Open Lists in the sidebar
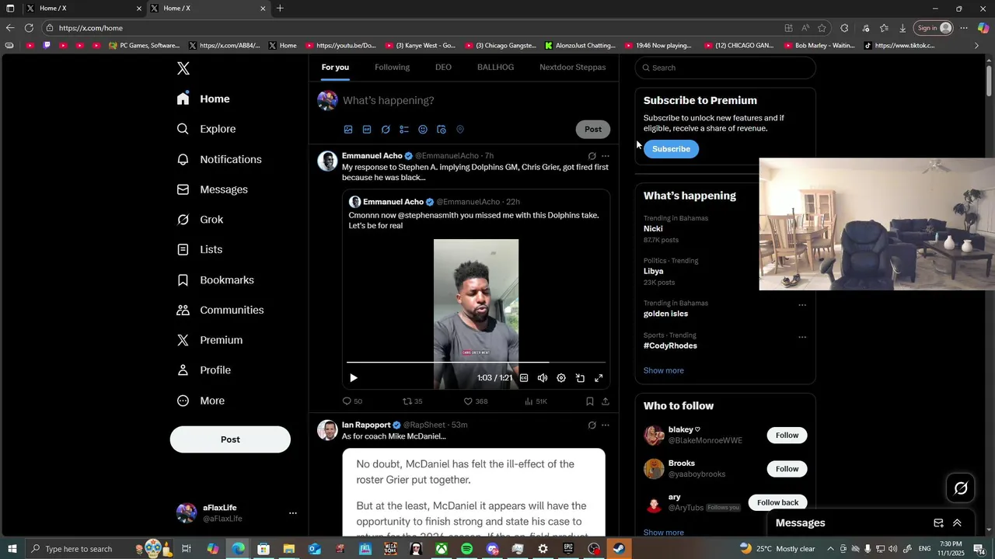 click(201, 249)
